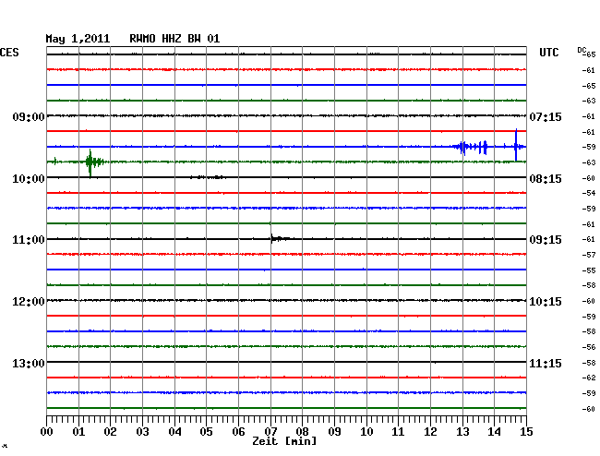The height and width of the screenshot is (456, 600).
Task: Click the small black disturbance near minute 05 on the 10:00 trace
Action: [x=208, y=177]
